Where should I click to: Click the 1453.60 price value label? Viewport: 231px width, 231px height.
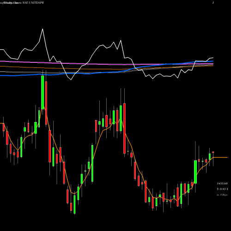click(222, 183)
